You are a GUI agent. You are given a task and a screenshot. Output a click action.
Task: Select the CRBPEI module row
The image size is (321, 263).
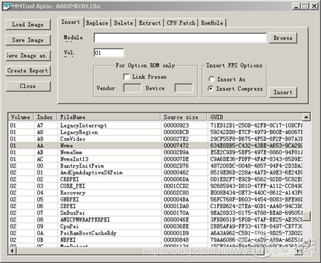[155, 180]
